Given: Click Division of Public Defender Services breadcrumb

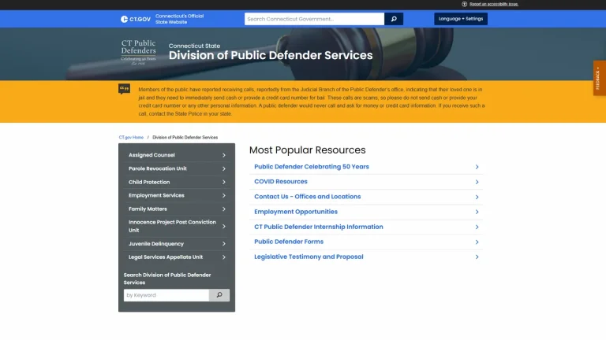Looking at the screenshot, I should 185,137.
